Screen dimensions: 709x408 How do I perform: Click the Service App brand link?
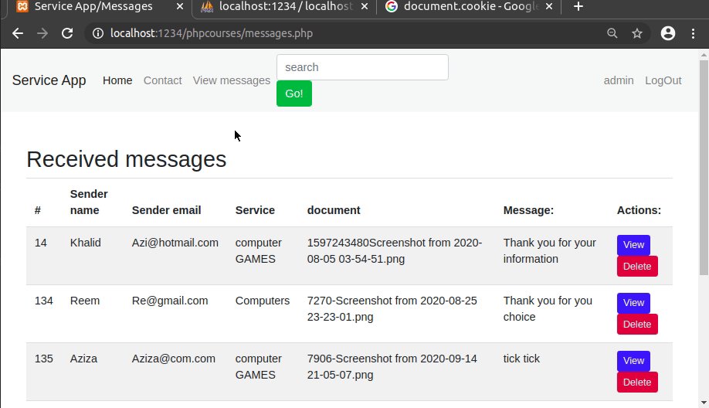(x=49, y=80)
